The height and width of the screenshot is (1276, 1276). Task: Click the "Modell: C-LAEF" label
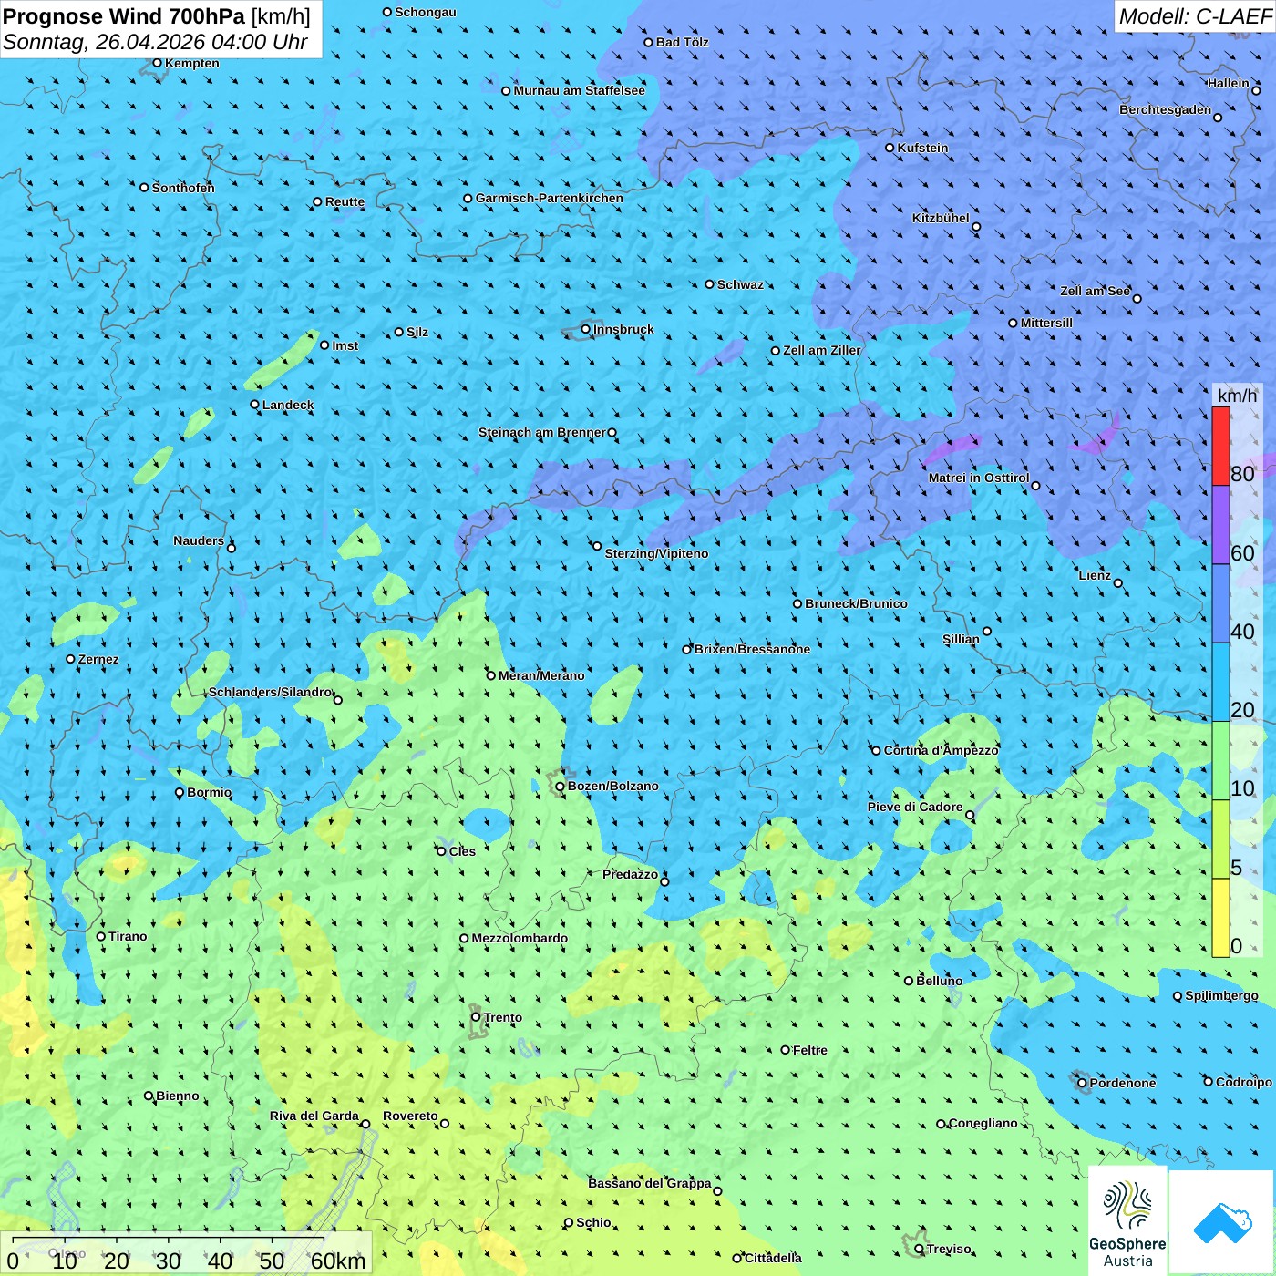pyautogui.click(x=1195, y=16)
